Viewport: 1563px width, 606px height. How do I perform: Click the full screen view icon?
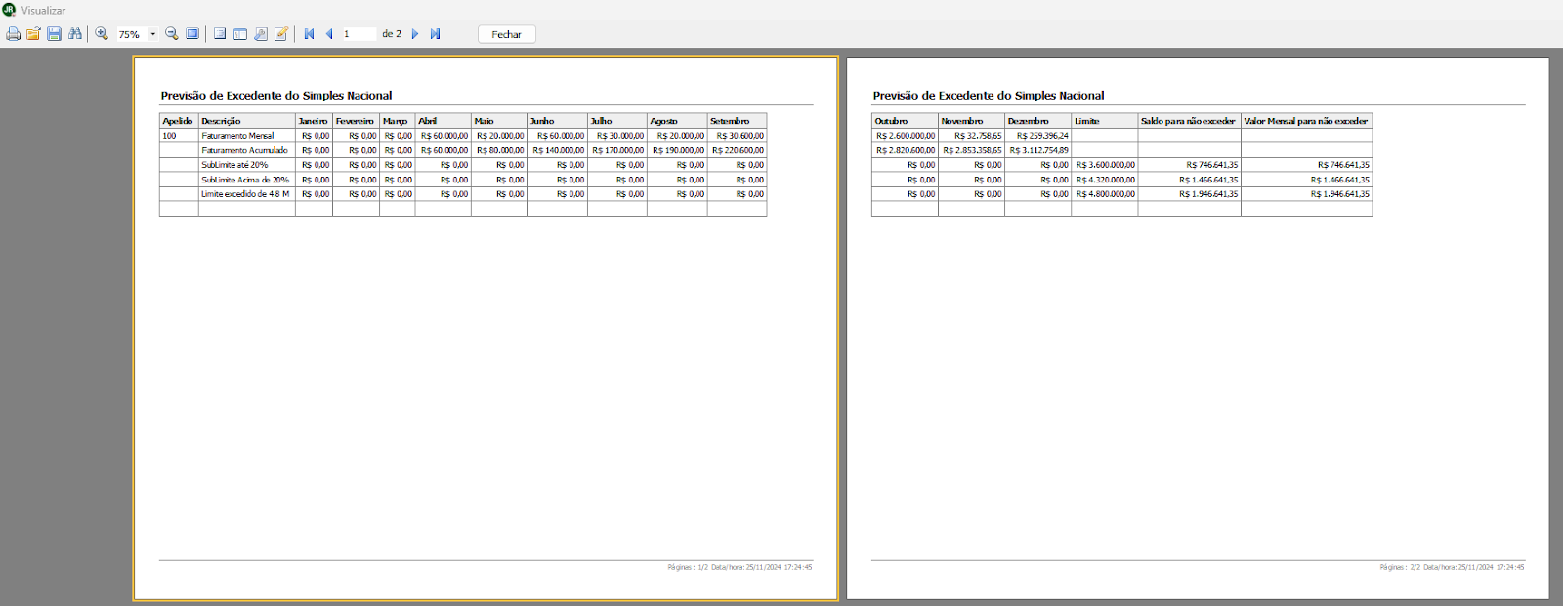pyautogui.click(x=192, y=34)
